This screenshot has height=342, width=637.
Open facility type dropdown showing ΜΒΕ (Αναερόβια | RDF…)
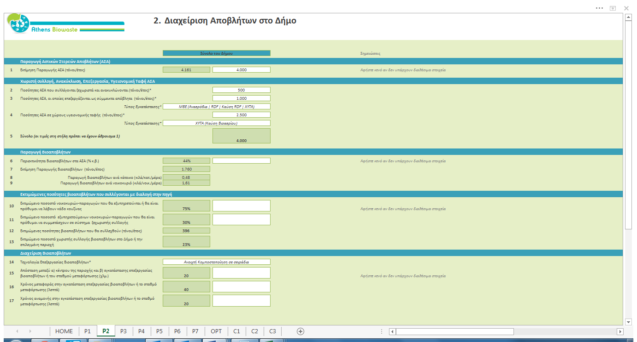pos(217,107)
